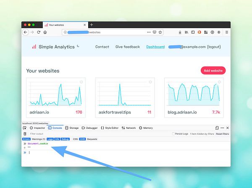Toggle the Requests console filter
Screen dimensions: 252x188
(92, 139)
